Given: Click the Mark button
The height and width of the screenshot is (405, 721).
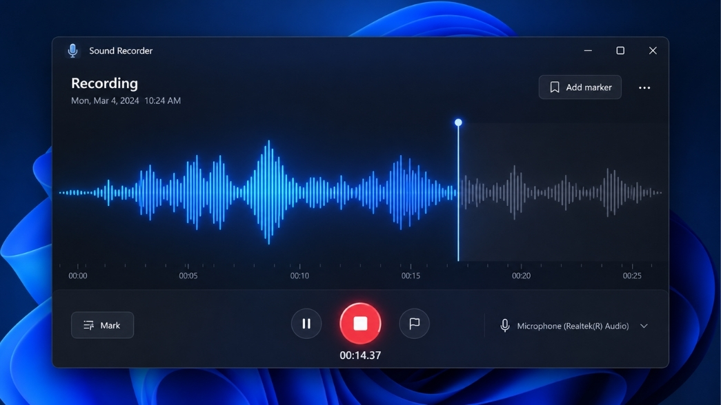Looking at the screenshot, I should coord(103,325).
